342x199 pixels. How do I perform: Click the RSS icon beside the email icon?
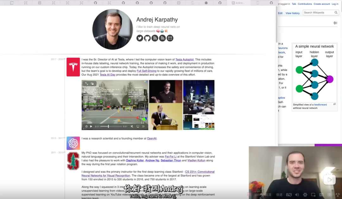(x=162, y=38)
